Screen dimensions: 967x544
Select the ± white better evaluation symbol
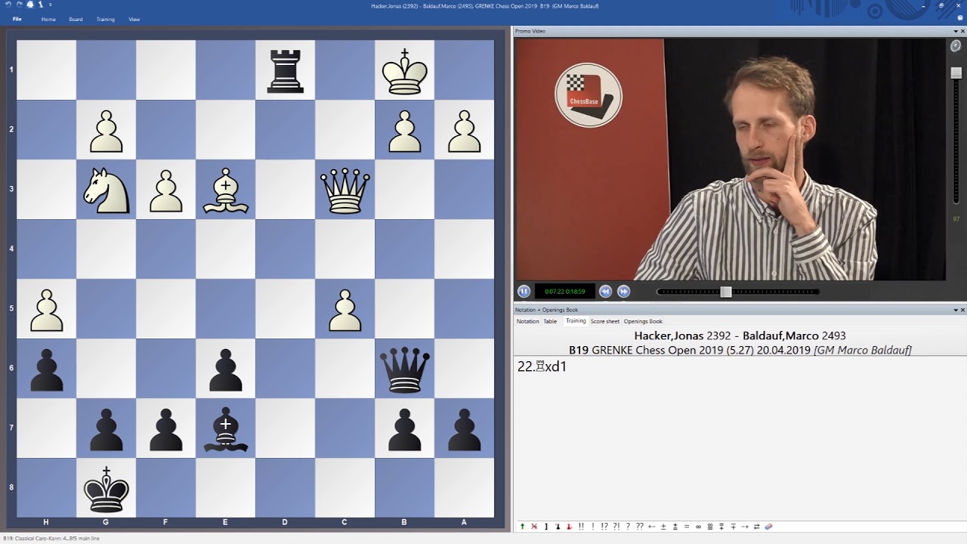click(663, 527)
